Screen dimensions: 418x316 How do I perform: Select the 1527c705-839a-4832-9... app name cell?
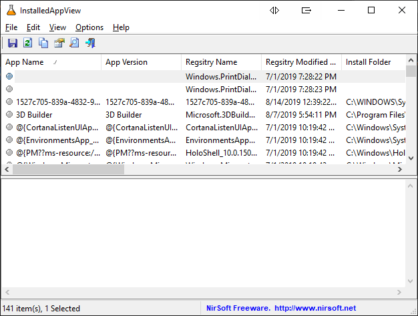[x=58, y=102]
